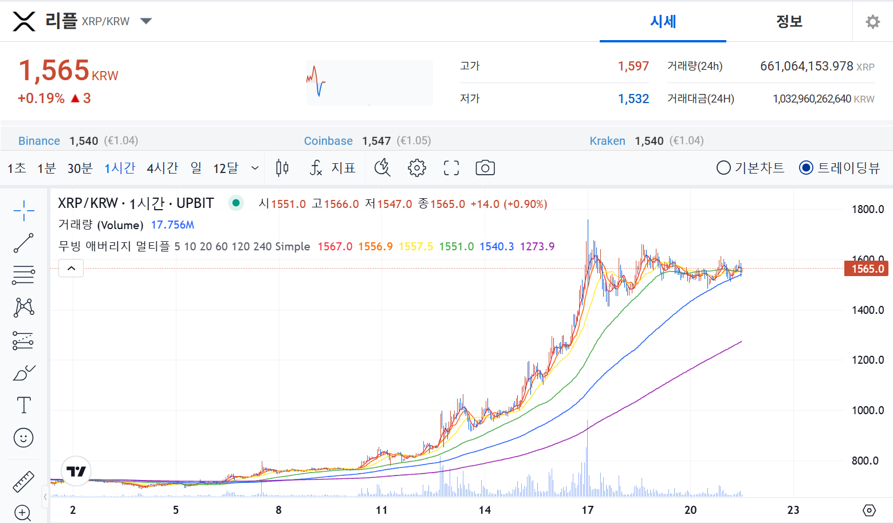Select the 일 daily interval
The width and height of the screenshot is (893, 523).
click(196, 168)
